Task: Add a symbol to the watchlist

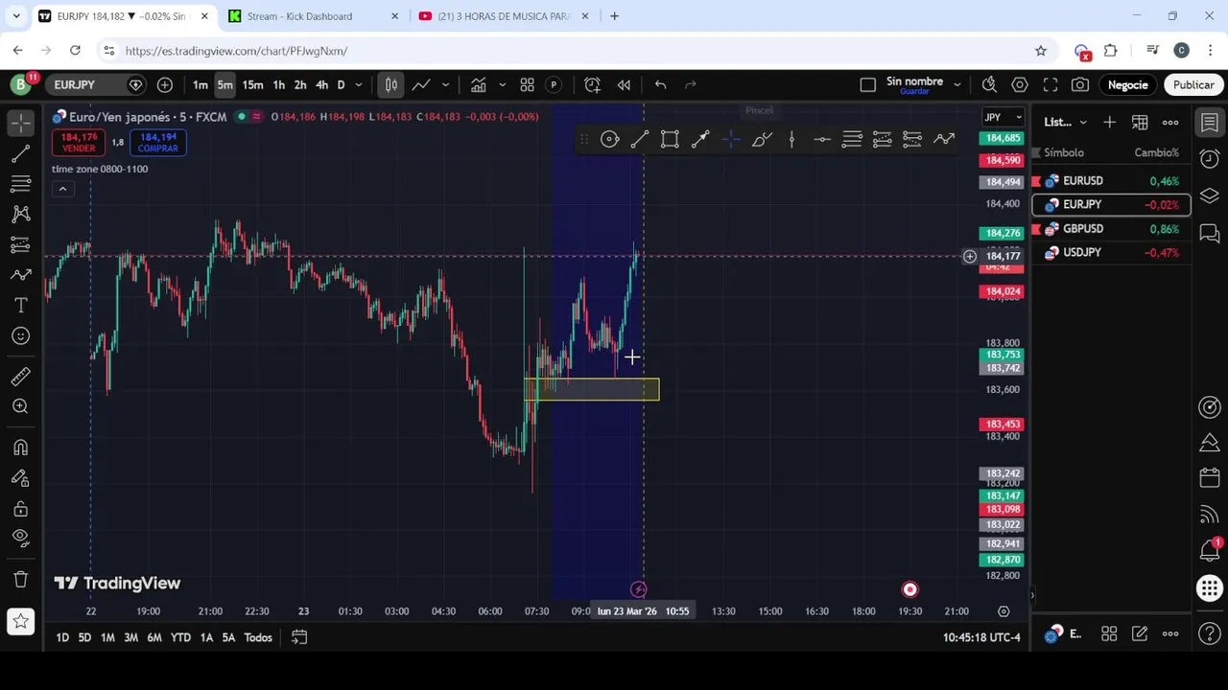Action: (x=1109, y=123)
